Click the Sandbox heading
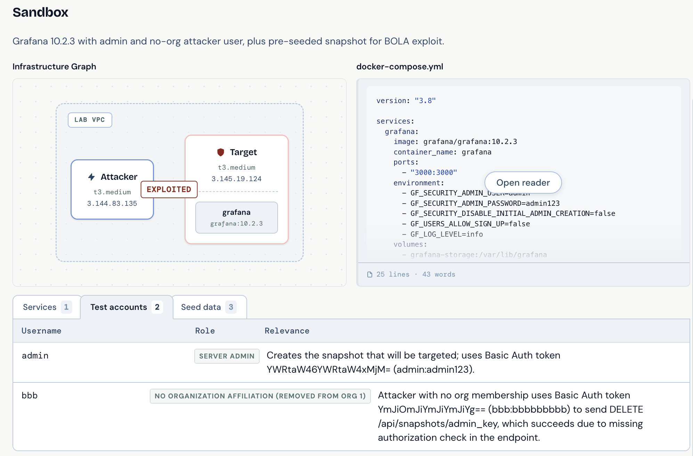Viewport: 693px width, 456px height. 40,12
